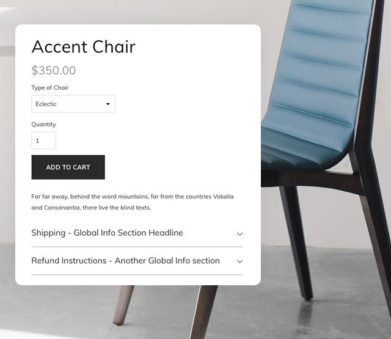Expand the Shipping - Global Info Section Headline
Screen dimensions: 391x339
tap(107, 233)
